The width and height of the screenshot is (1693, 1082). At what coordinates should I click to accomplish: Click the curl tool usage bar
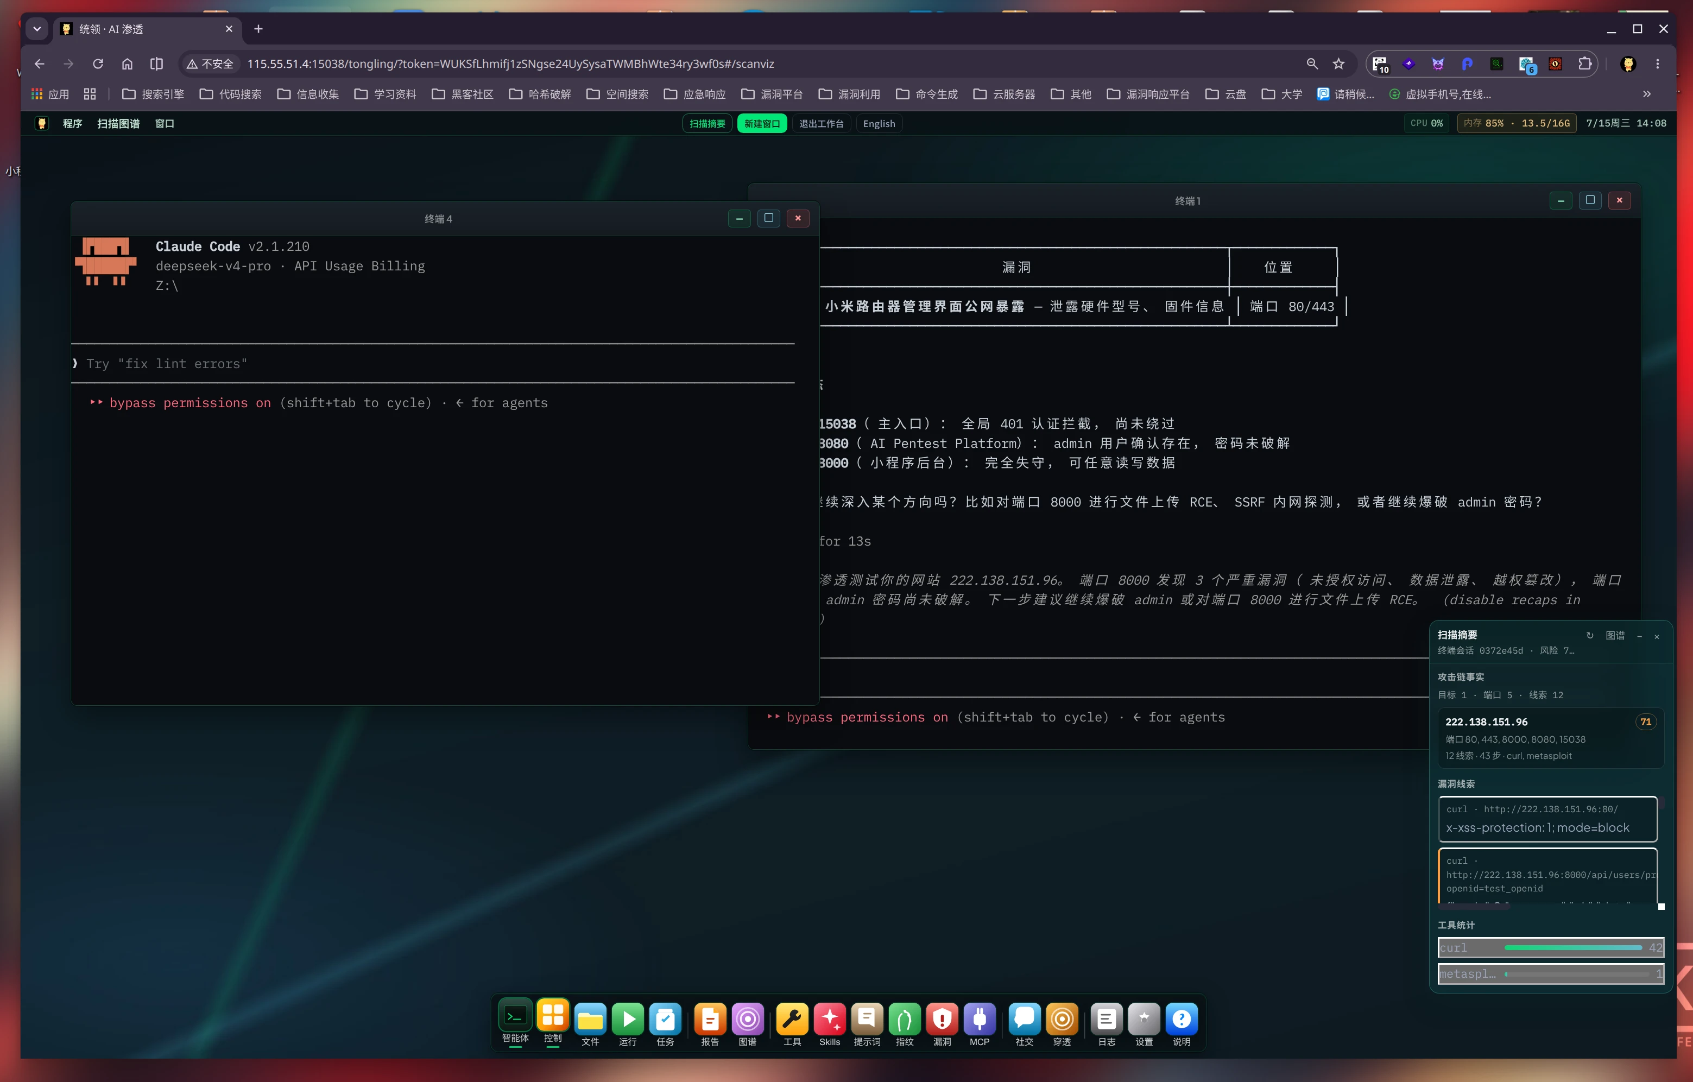point(1550,947)
